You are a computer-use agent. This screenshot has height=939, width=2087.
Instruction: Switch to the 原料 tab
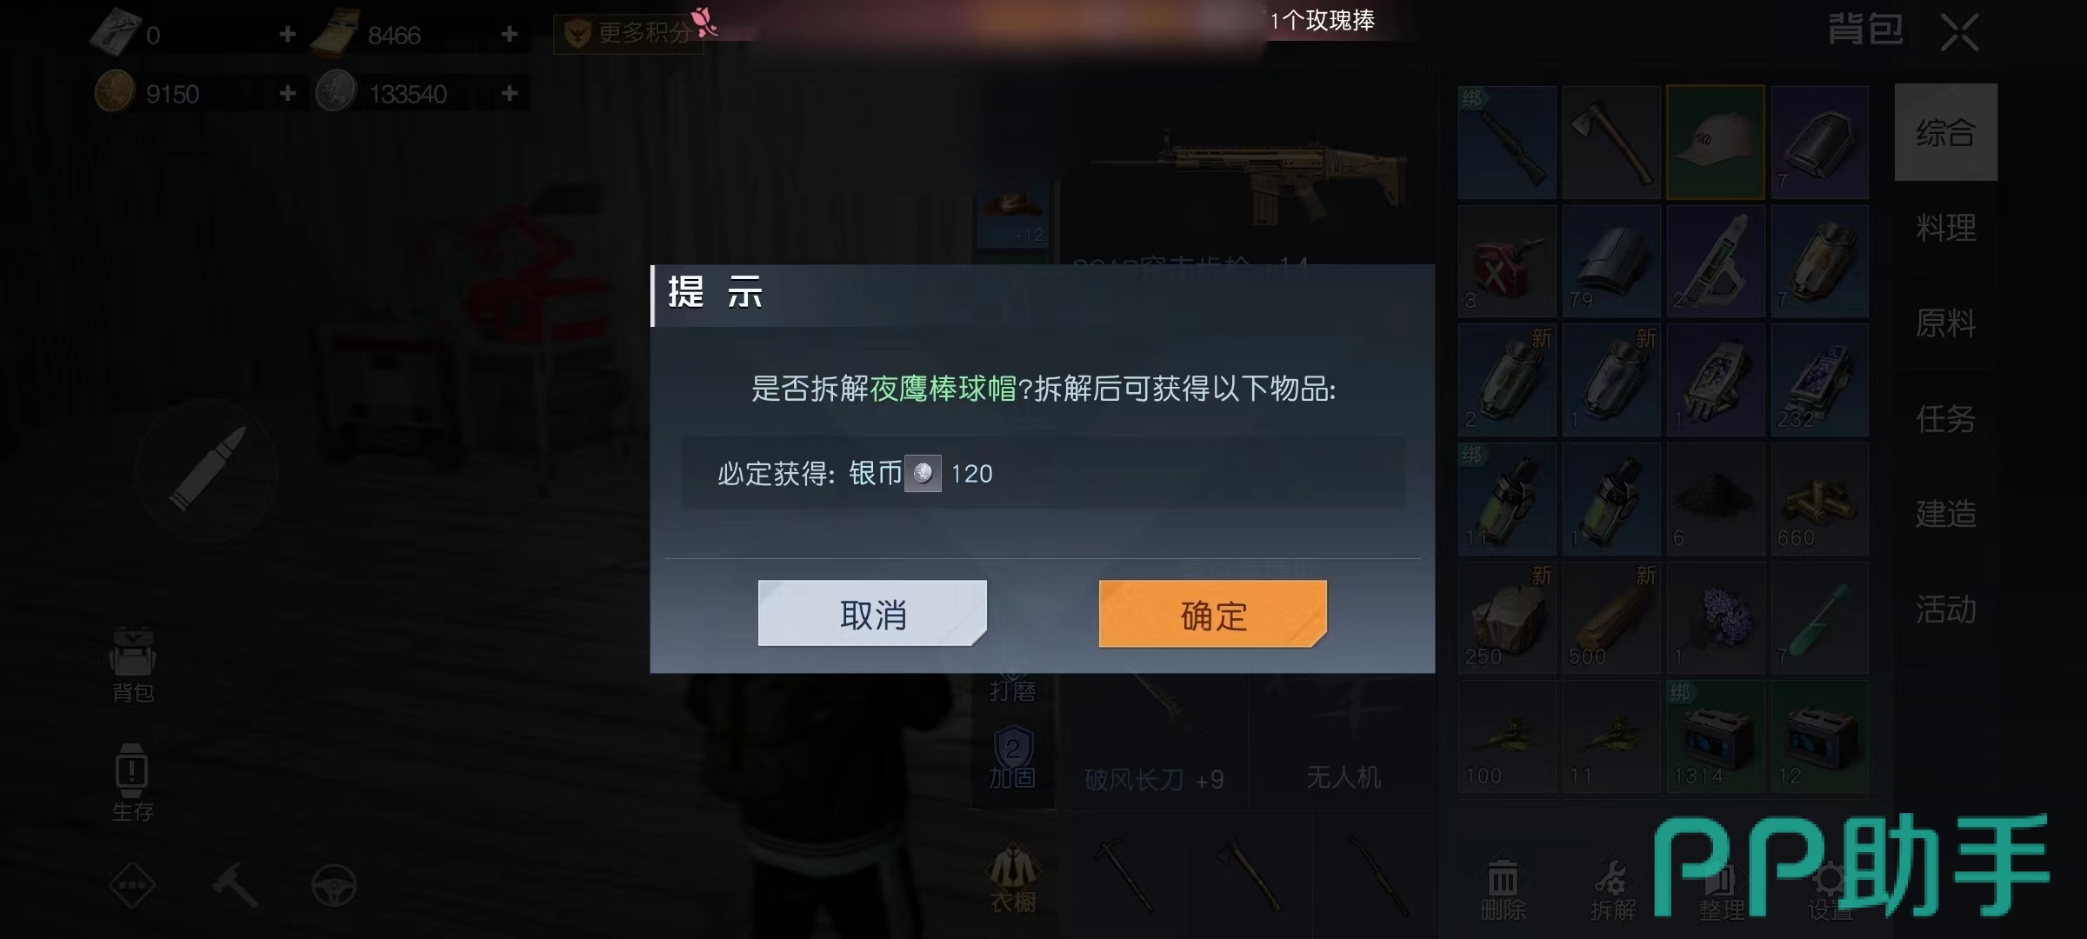point(1945,323)
